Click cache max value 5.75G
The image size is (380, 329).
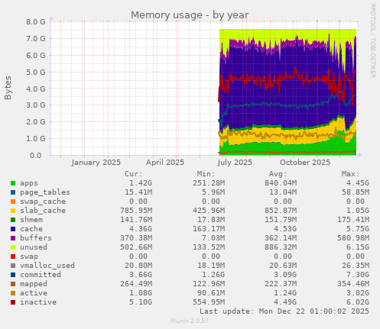click(357, 229)
